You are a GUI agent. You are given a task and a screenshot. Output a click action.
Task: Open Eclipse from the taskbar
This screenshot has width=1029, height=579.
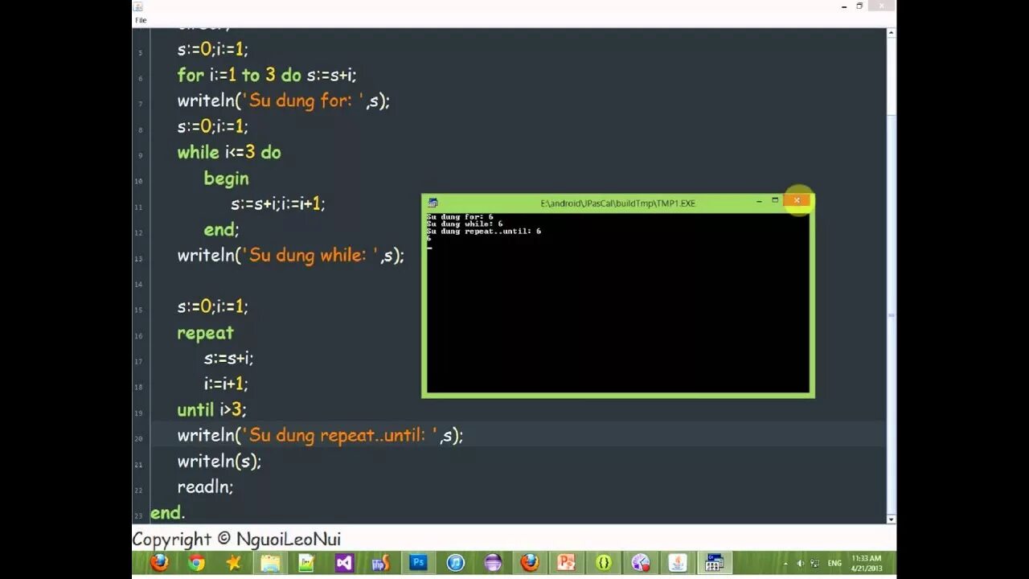coord(493,563)
